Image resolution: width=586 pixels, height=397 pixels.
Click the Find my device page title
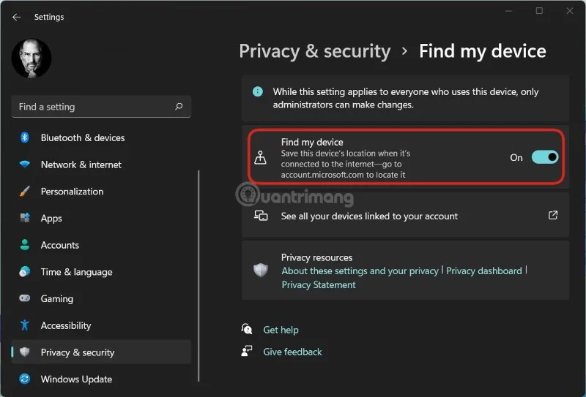tap(483, 51)
